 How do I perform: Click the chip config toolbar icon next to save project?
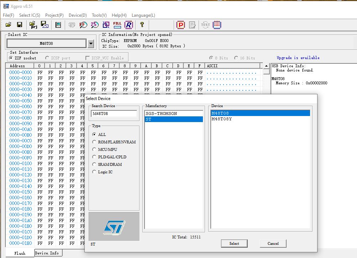58,25
